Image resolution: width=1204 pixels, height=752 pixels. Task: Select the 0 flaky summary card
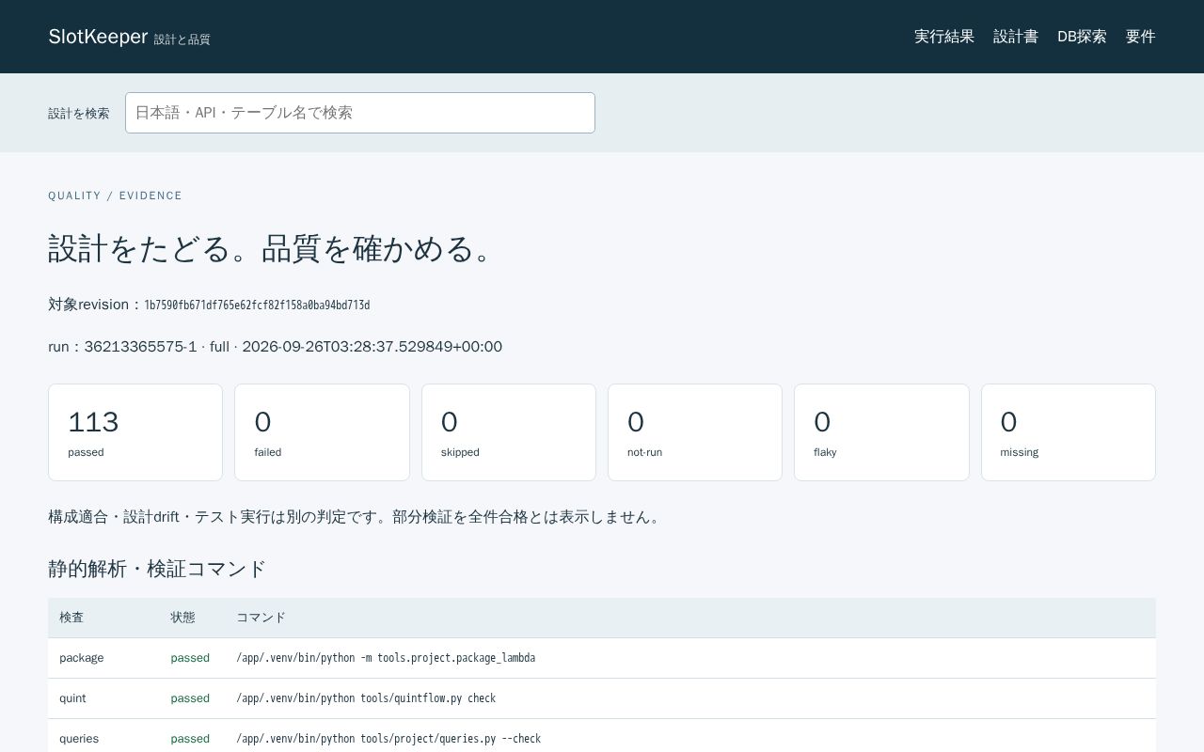881,432
